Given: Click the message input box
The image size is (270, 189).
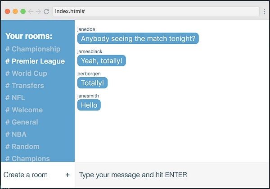Looking at the screenshot, I should pos(172,175).
